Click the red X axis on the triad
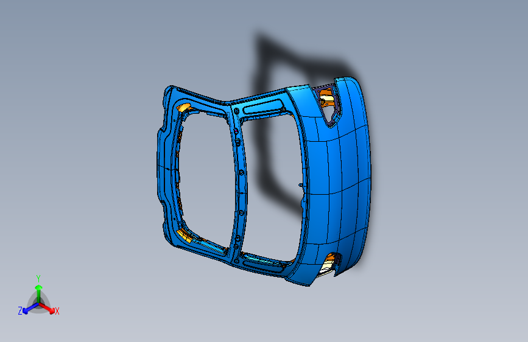 [x=48, y=308]
